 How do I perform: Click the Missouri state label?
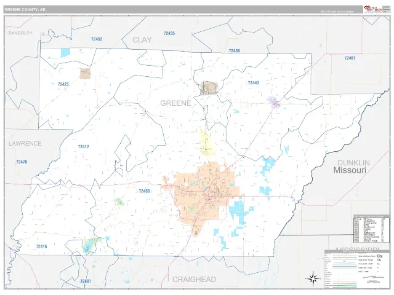350,170
